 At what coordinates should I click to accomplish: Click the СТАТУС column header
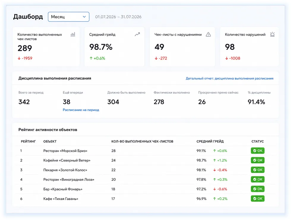[x=258, y=141]
